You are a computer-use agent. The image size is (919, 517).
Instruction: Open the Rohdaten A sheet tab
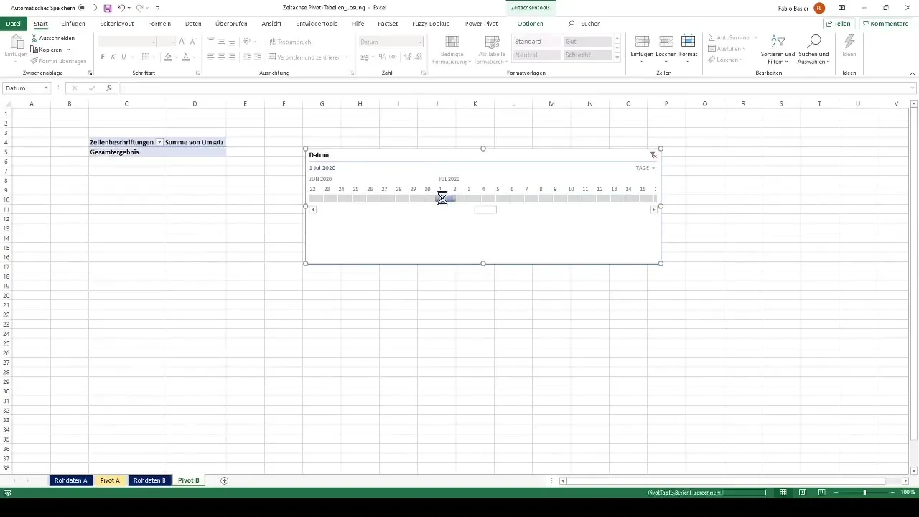pos(70,480)
